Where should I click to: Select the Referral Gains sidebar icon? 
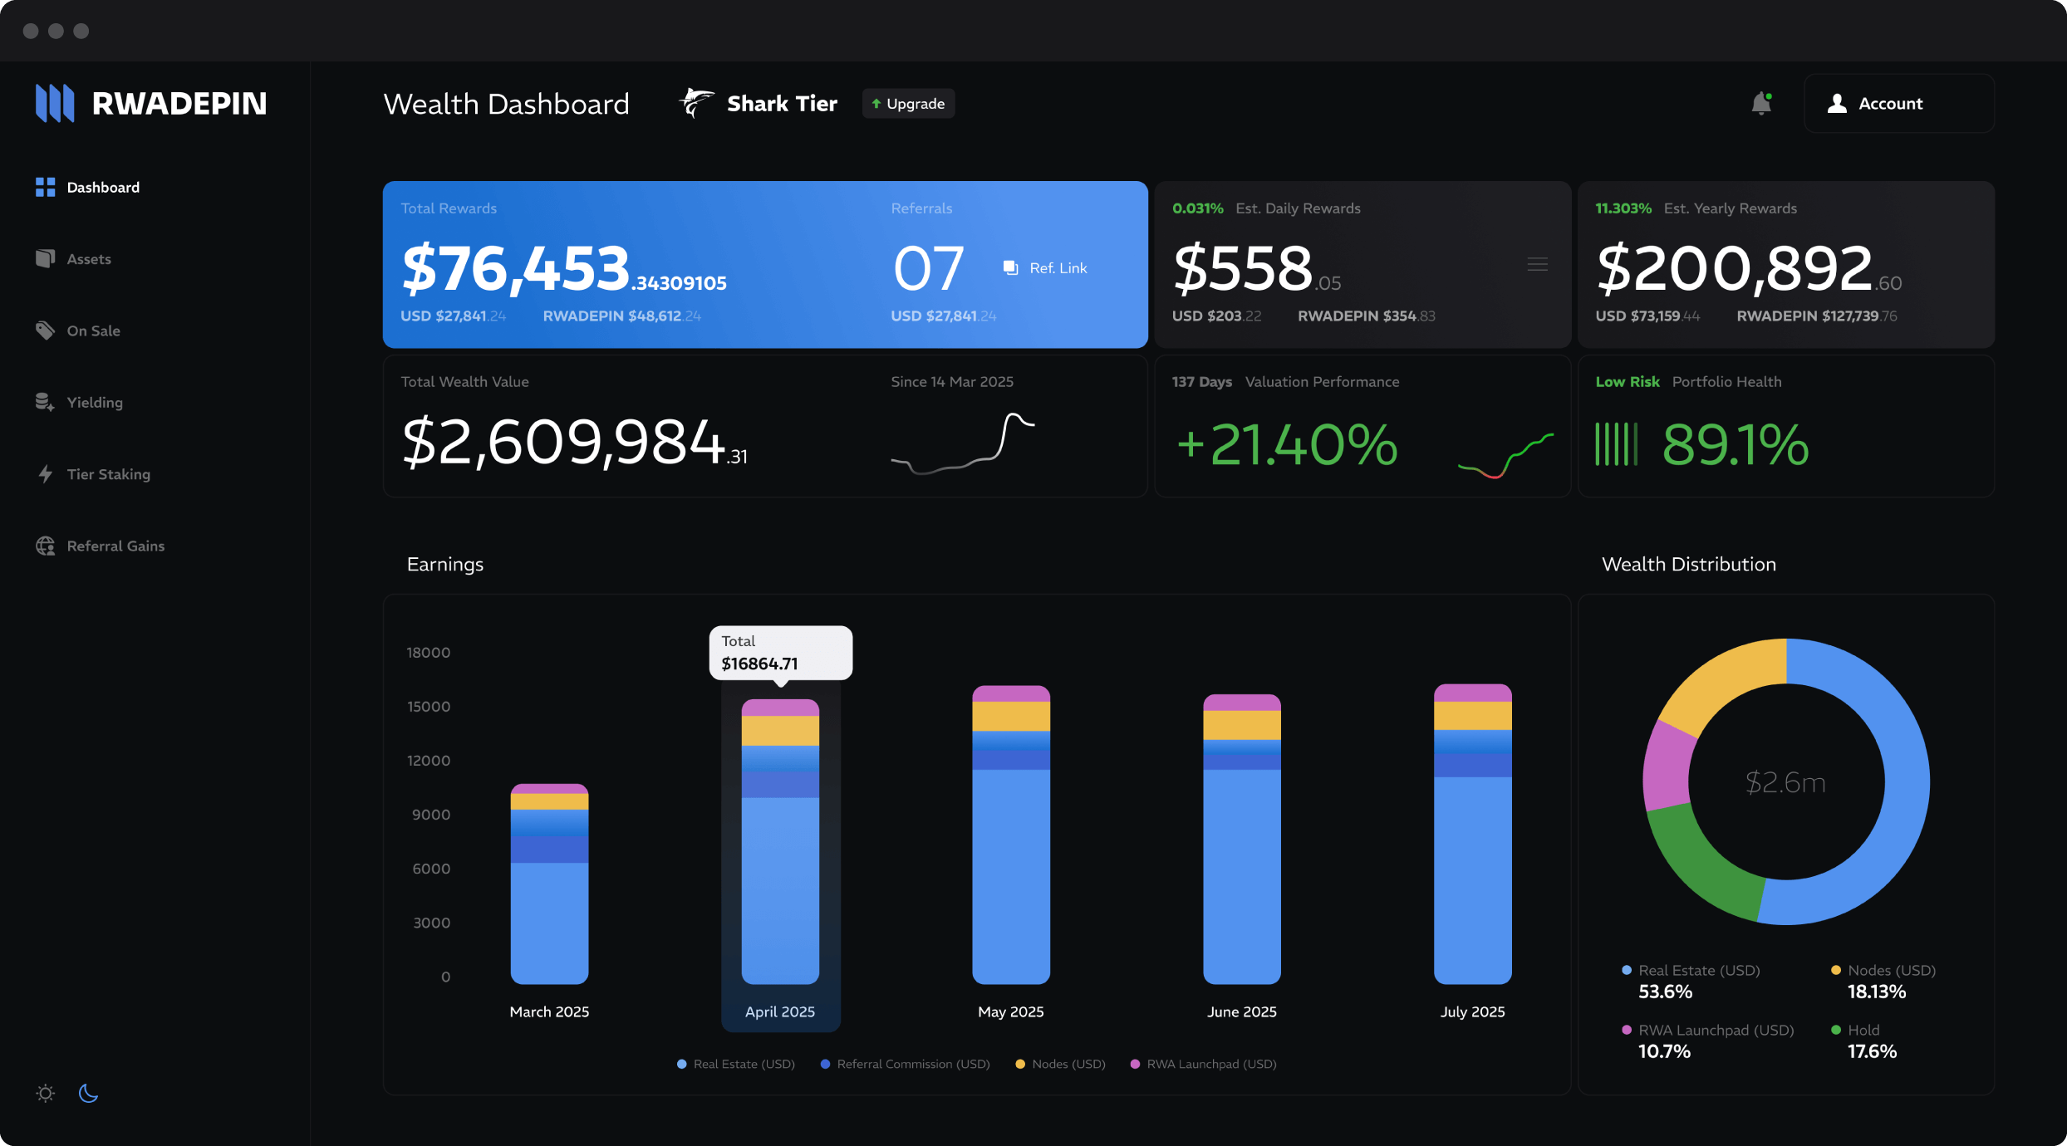tap(44, 545)
